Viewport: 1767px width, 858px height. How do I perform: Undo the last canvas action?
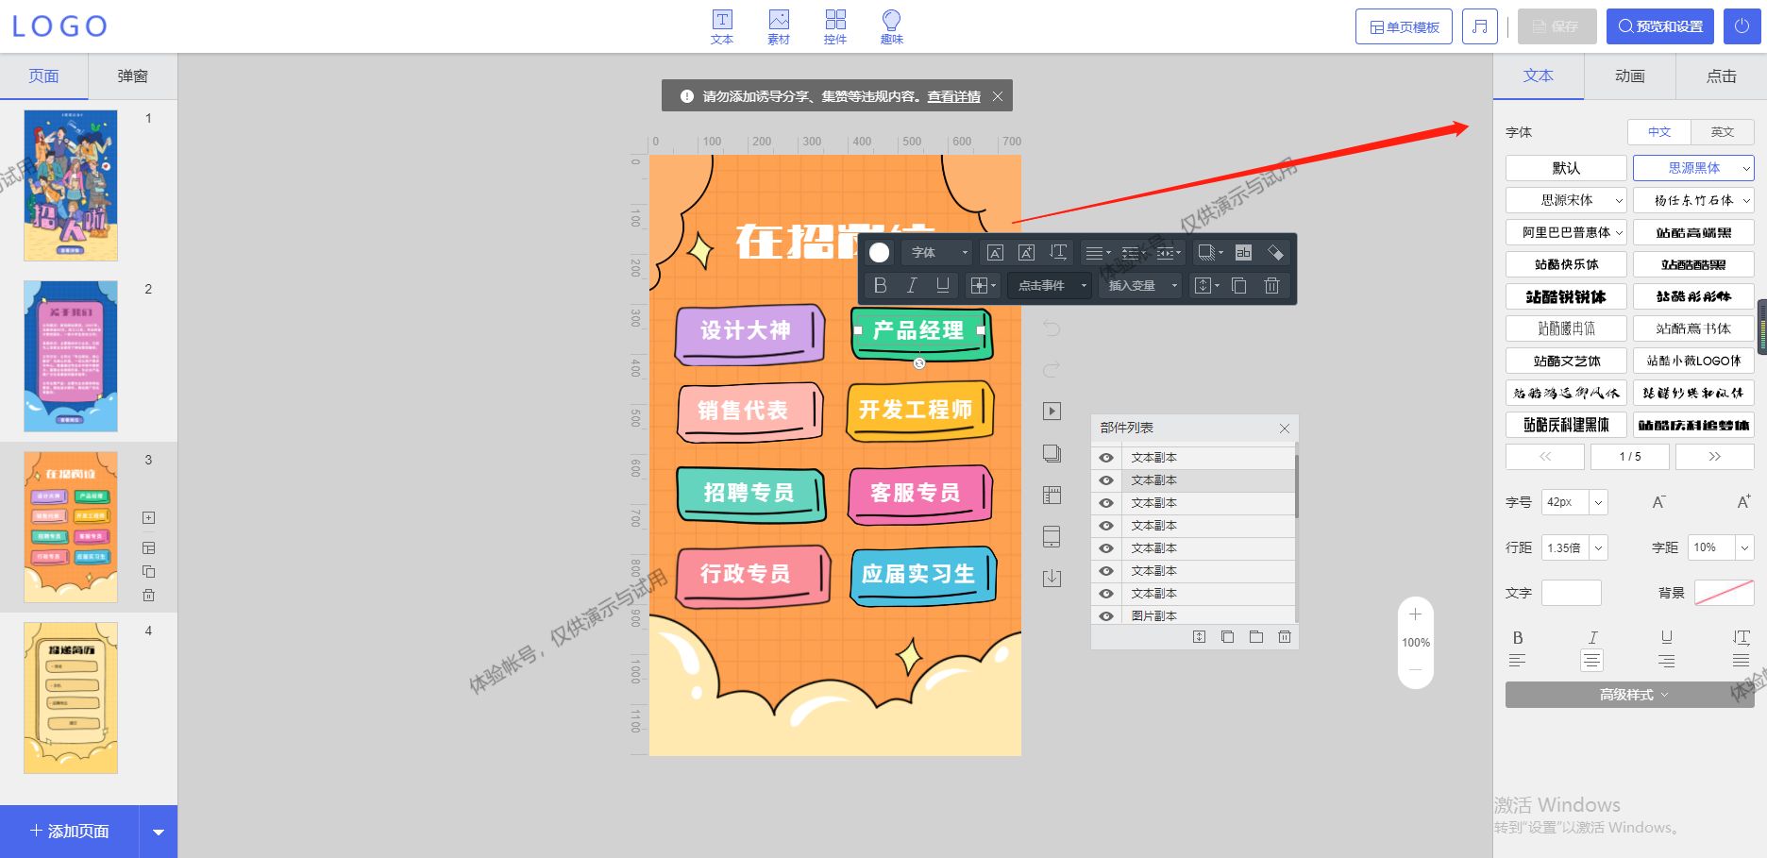(x=1052, y=328)
